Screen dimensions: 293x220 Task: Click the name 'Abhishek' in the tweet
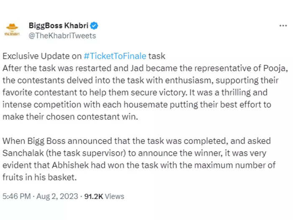pyautogui.click(x=70, y=165)
